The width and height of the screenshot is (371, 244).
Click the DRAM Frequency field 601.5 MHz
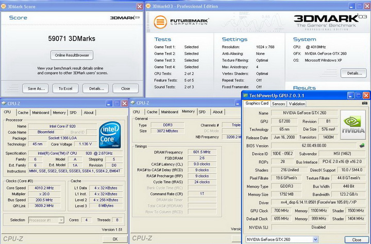pyautogui.click(x=202, y=152)
